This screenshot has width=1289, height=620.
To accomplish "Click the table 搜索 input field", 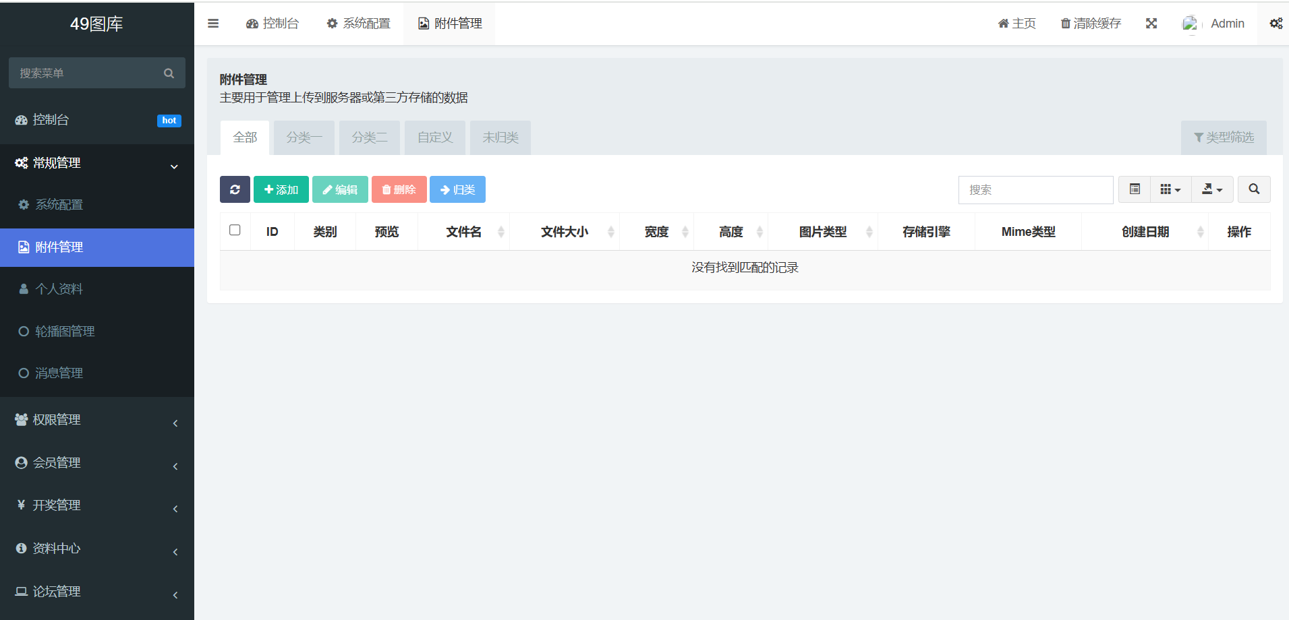I will 1035,190.
